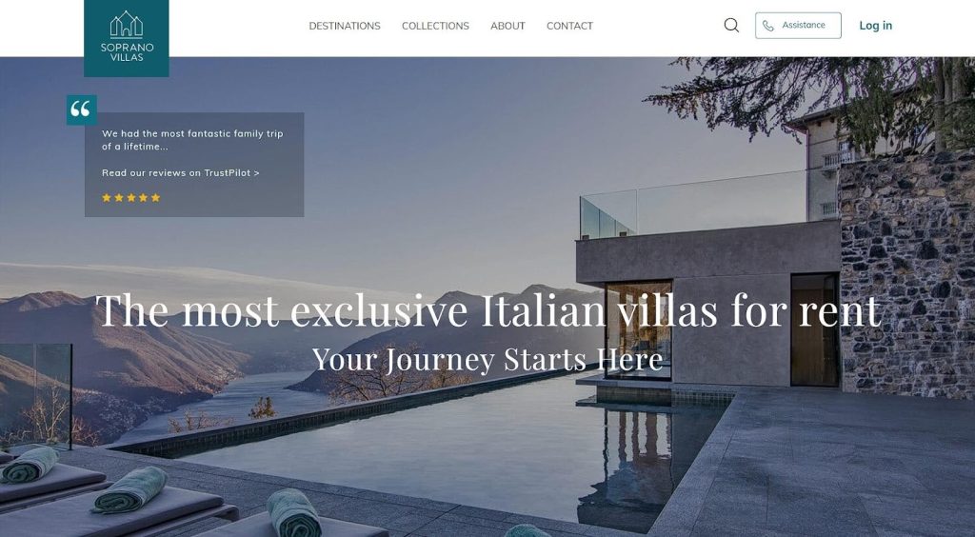Click the teal quotation mark icon
Image resolution: width=975 pixels, height=537 pixels.
click(x=82, y=110)
